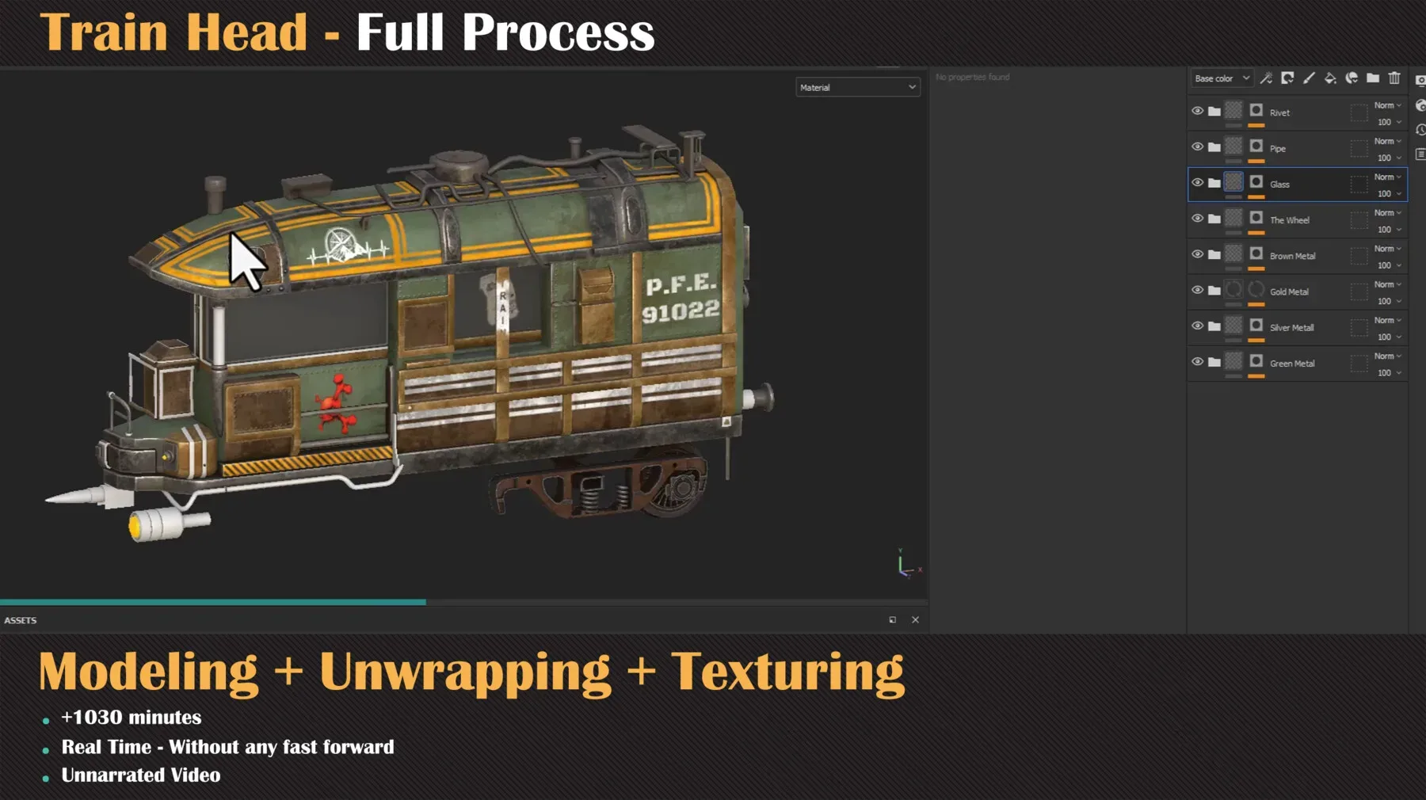Viewport: 1426px width, 800px height.
Task: Change the Glass layer blend mode from Norm
Action: [1386, 176]
